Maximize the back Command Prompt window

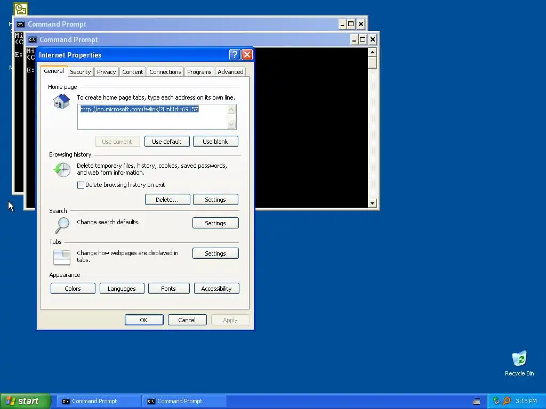coord(351,24)
